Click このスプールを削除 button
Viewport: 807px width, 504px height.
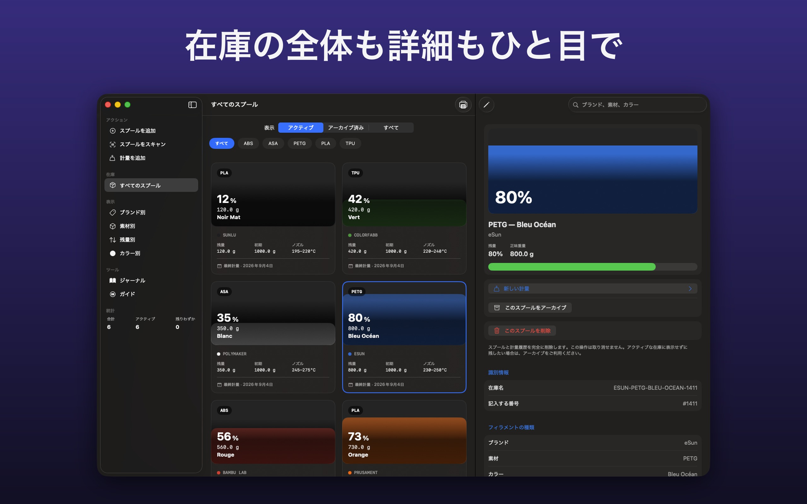pyautogui.click(x=522, y=331)
